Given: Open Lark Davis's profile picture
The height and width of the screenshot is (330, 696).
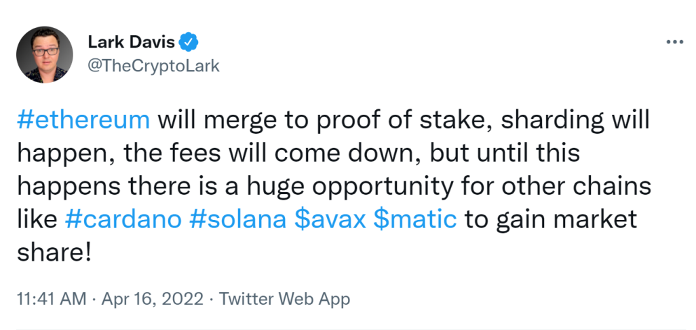Looking at the screenshot, I should pyautogui.click(x=44, y=56).
